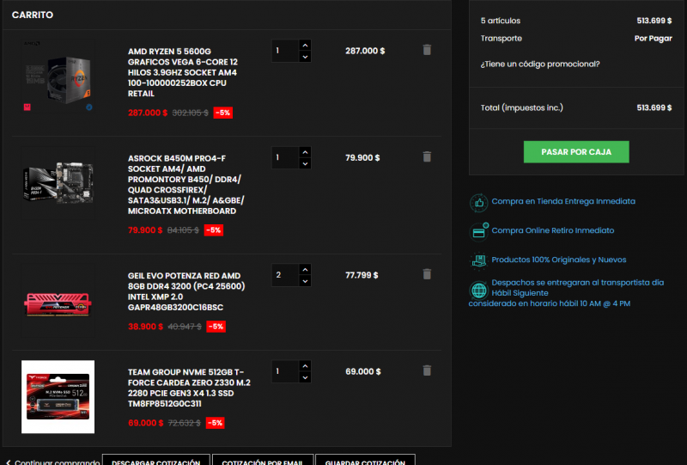Click -5% badge on ASRock motherboard
The height and width of the screenshot is (465, 687).
point(214,230)
